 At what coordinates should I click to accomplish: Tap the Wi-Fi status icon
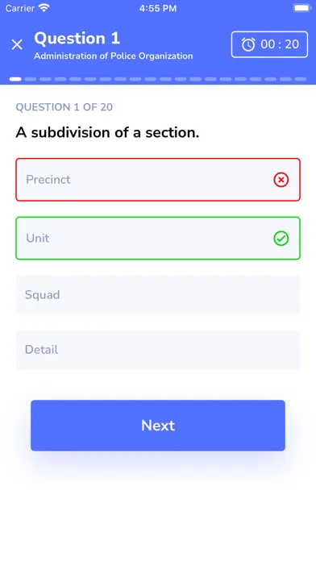click(44, 8)
